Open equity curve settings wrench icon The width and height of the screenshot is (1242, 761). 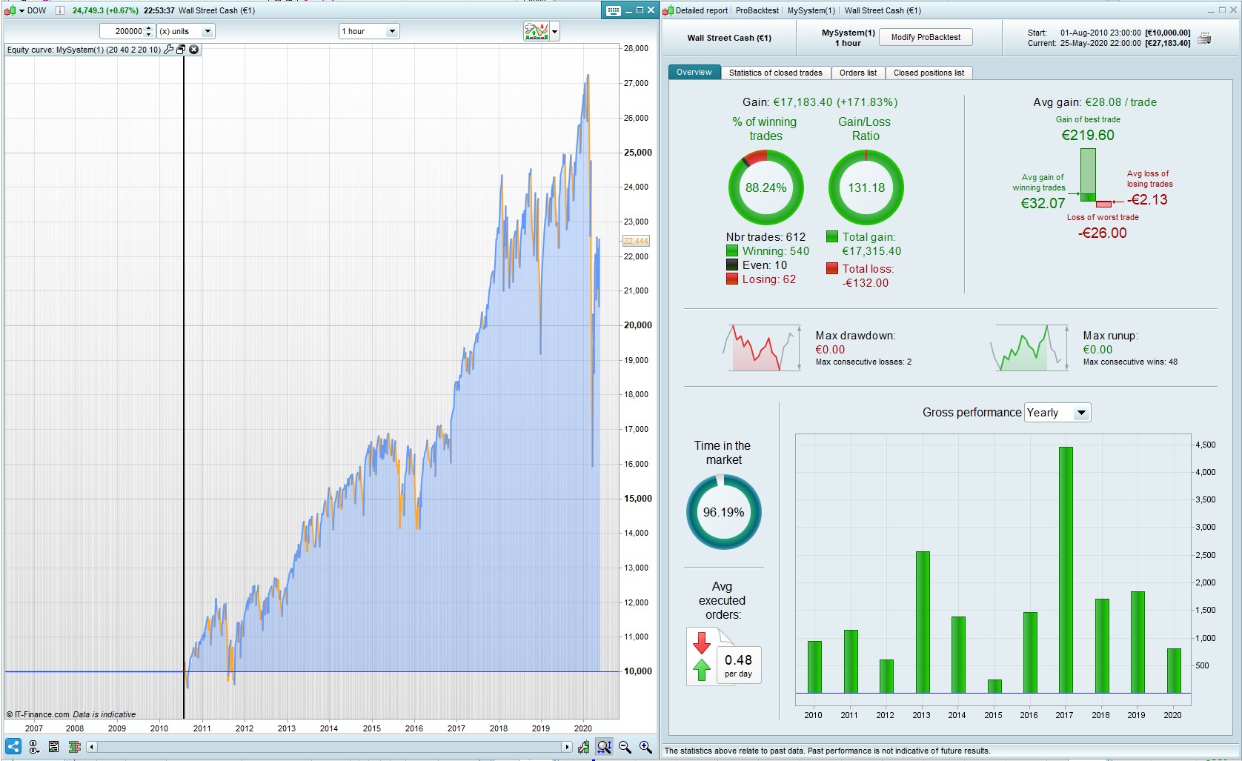pos(168,50)
